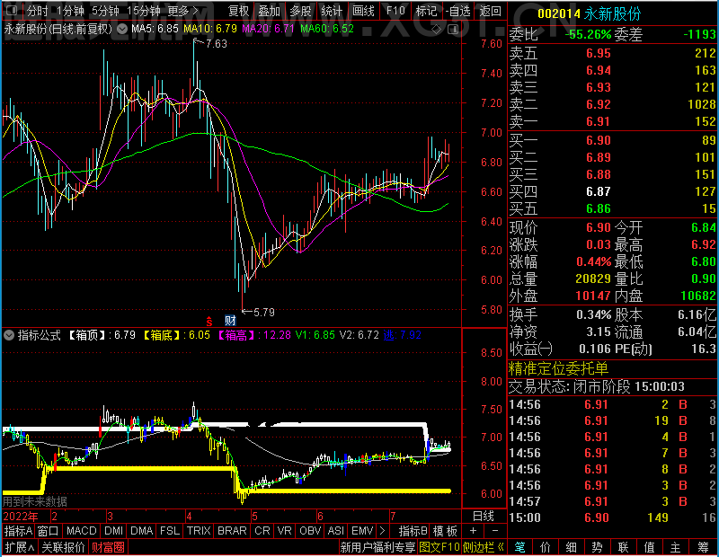Click the stock title 002014 永新股份

point(590,13)
